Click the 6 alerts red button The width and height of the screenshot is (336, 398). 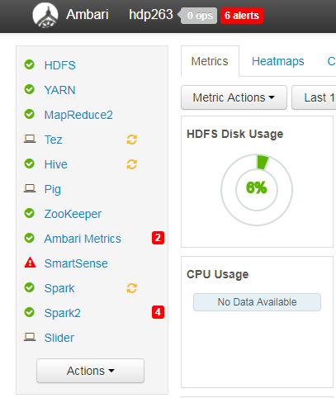click(242, 16)
